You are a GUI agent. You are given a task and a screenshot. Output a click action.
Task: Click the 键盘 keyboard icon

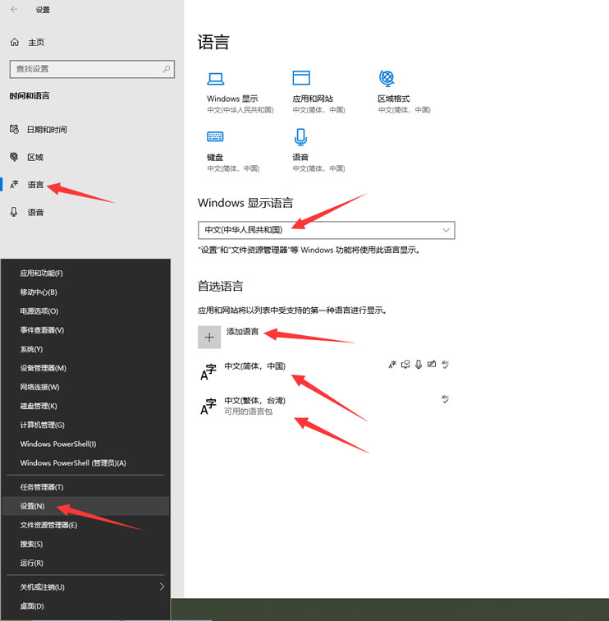pyautogui.click(x=215, y=136)
